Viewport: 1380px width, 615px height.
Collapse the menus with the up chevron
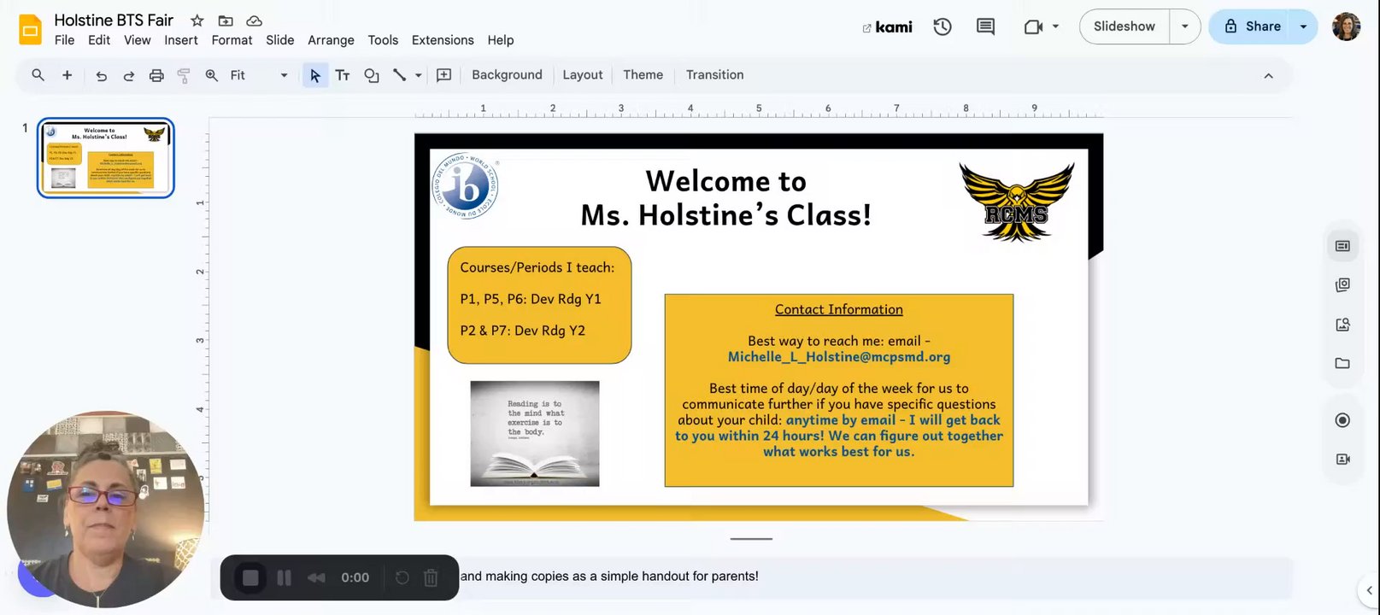(1268, 76)
